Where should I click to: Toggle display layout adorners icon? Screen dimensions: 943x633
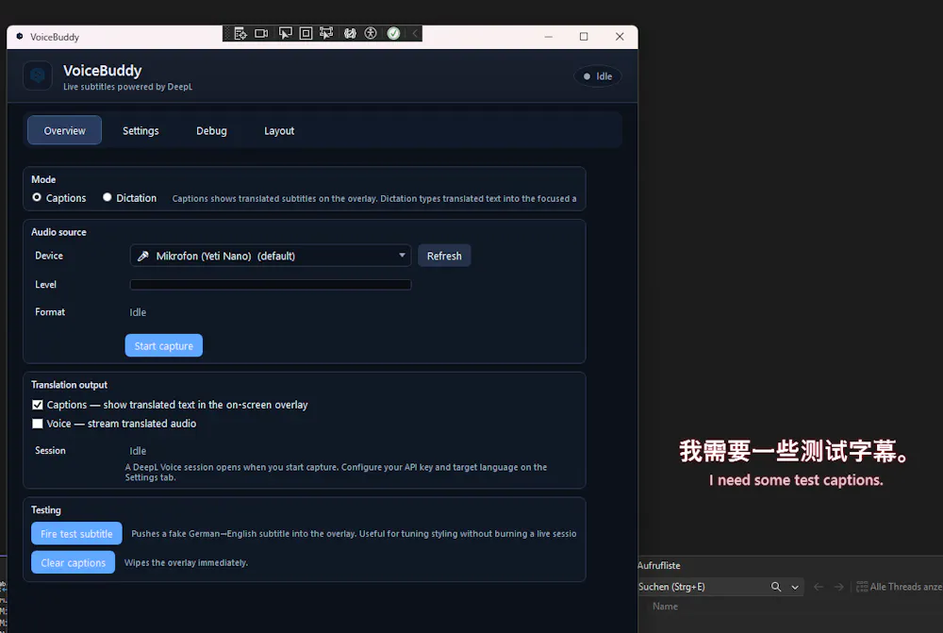[306, 34]
